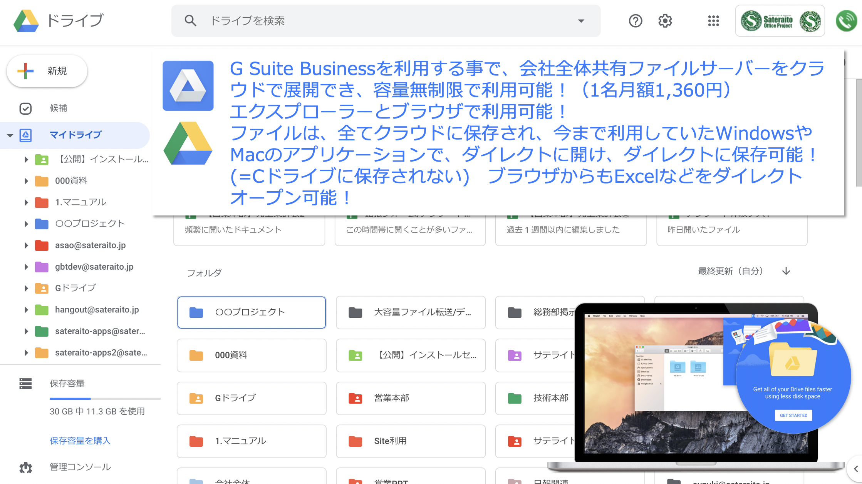The width and height of the screenshot is (862, 484).
Task: Expand the asao@sateraito.jp folder
Action: click(x=26, y=245)
